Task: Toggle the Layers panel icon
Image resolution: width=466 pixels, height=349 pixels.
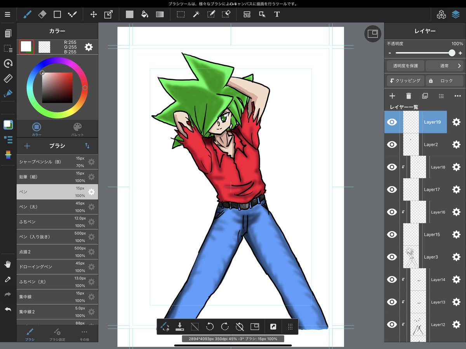Action: [x=456, y=14]
